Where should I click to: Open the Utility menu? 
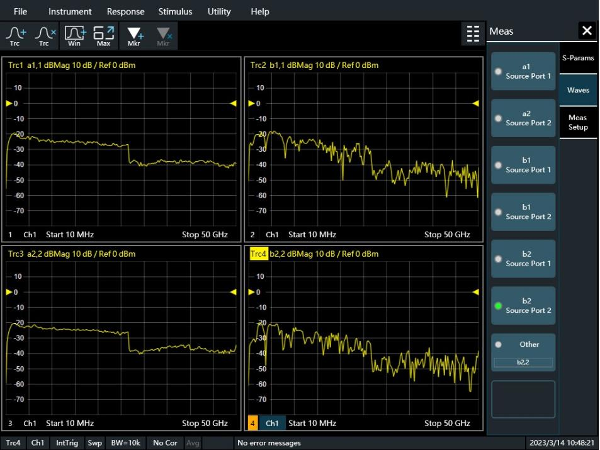tap(219, 11)
